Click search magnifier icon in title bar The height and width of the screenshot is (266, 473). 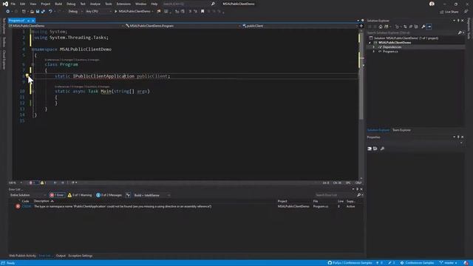pos(213,4)
